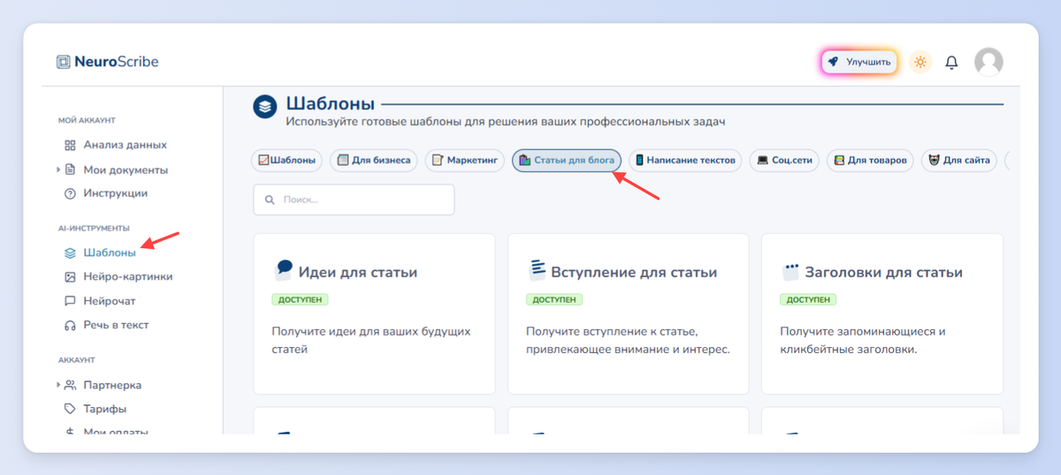Open Тарифы pricing page

click(95, 409)
